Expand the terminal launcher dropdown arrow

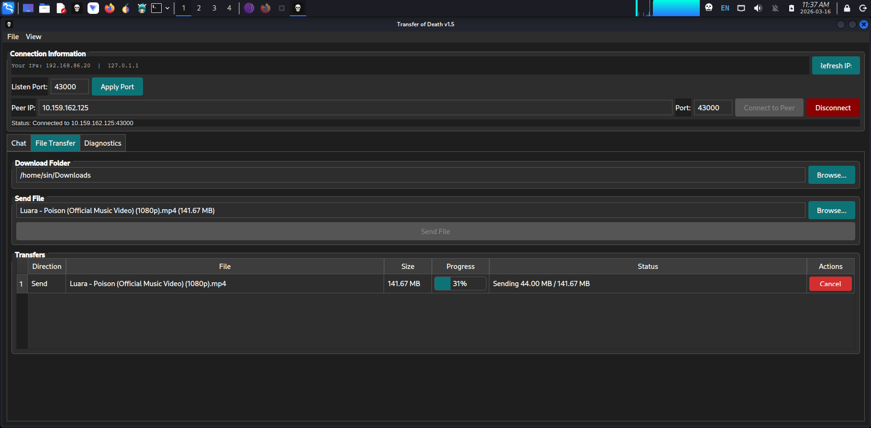pyautogui.click(x=167, y=8)
